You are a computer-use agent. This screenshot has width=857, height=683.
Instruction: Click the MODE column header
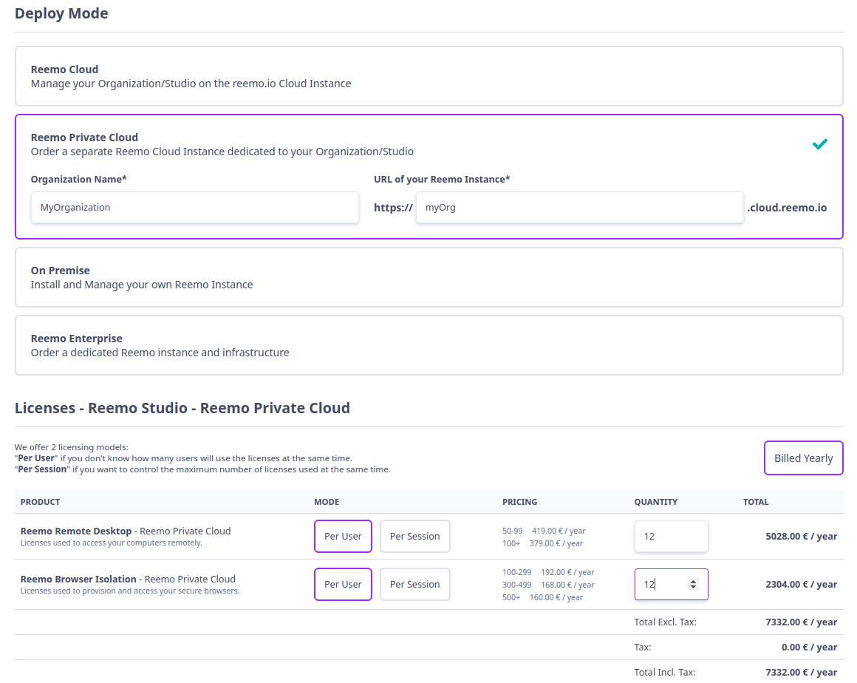(x=327, y=501)
